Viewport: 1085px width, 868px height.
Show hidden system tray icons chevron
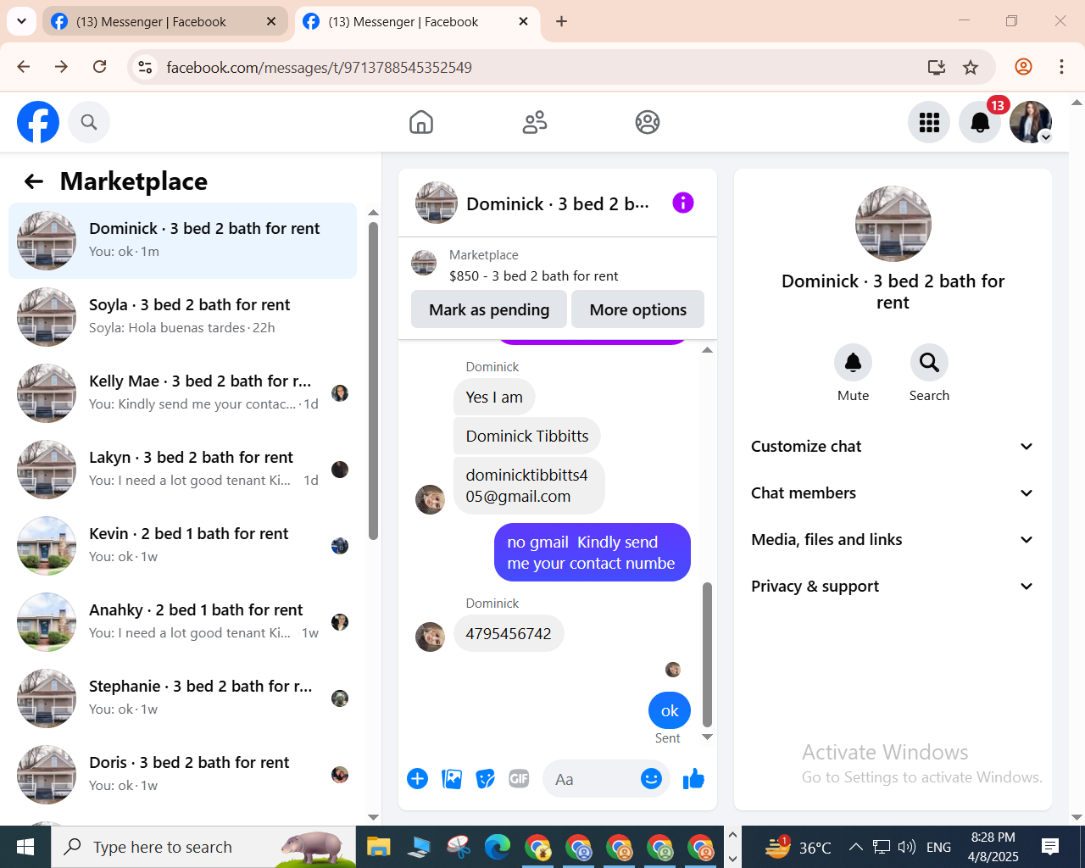855,847
